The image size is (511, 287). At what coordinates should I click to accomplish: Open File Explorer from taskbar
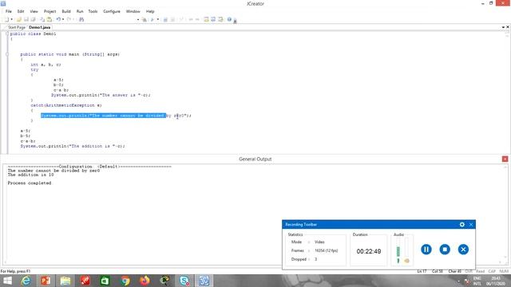click(x=65, y=281)
